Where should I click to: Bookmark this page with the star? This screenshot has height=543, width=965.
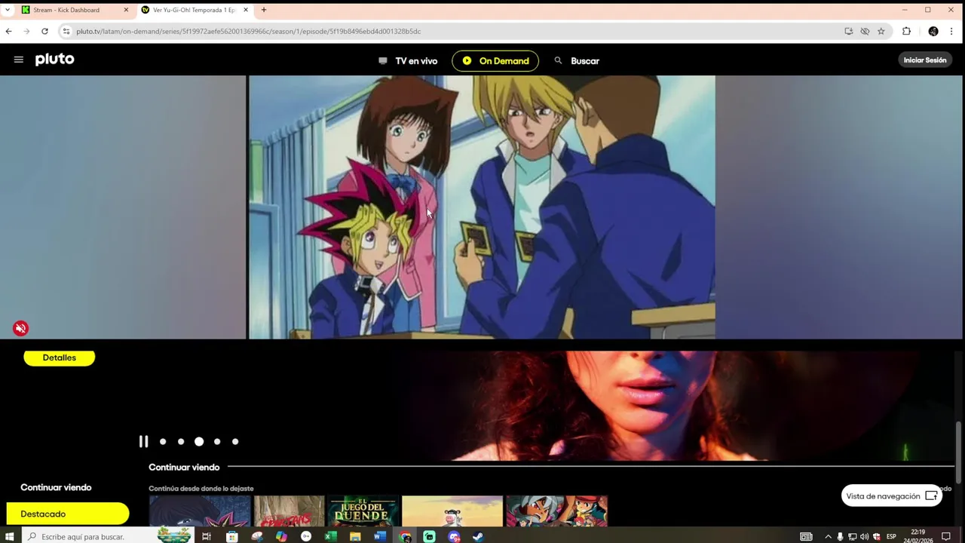[881, 31]
